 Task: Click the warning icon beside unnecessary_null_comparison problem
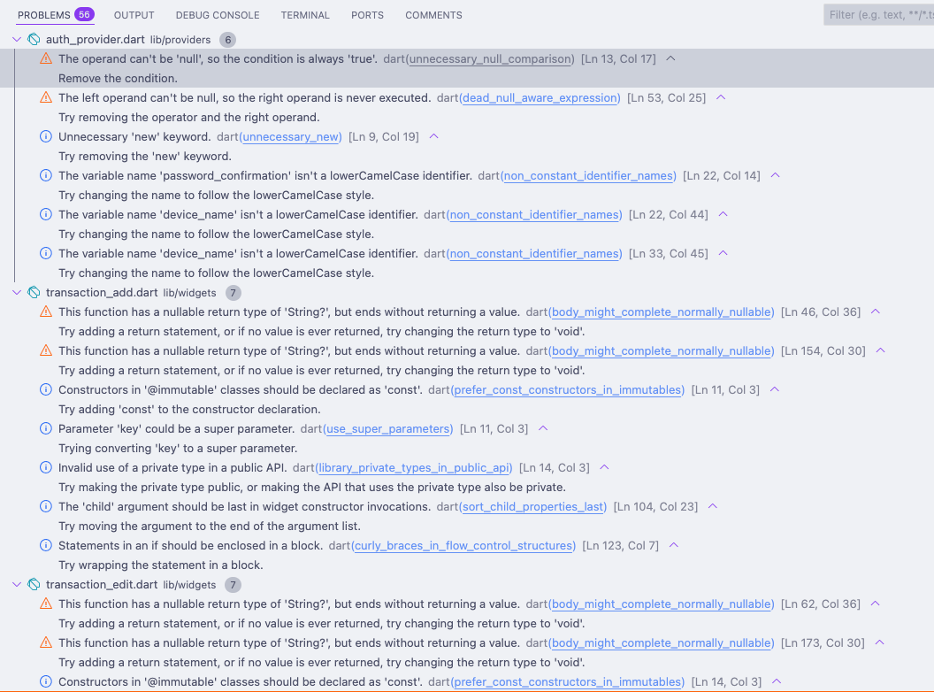(x=46, y=59)
